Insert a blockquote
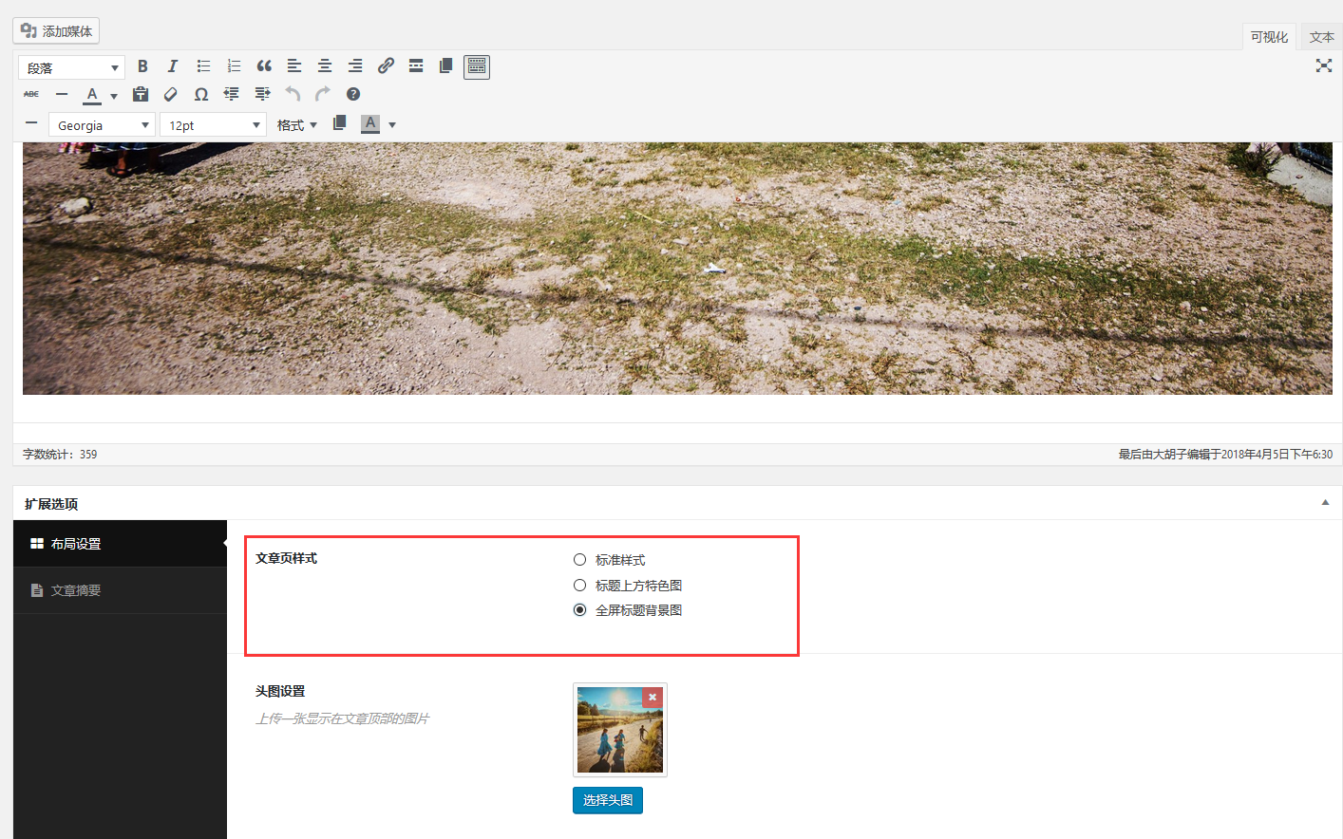The image size is (1343, 839). tap(264, 66)
